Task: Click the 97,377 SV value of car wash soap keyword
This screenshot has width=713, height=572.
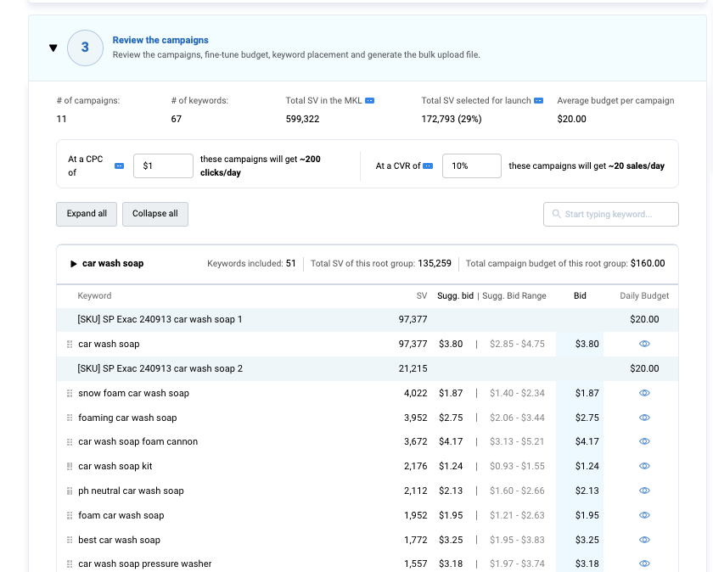Action: pyautogui.click(x=413, y=344)
